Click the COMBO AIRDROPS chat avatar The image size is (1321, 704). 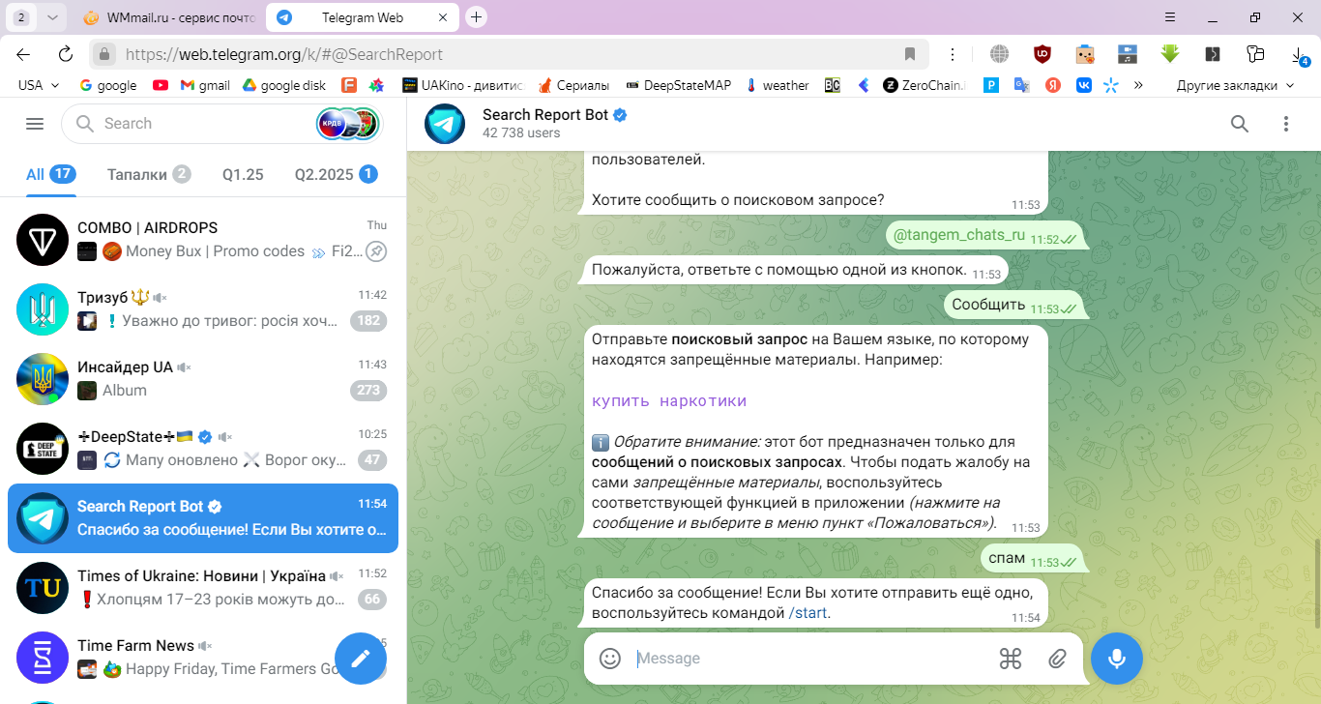point(43,240)
